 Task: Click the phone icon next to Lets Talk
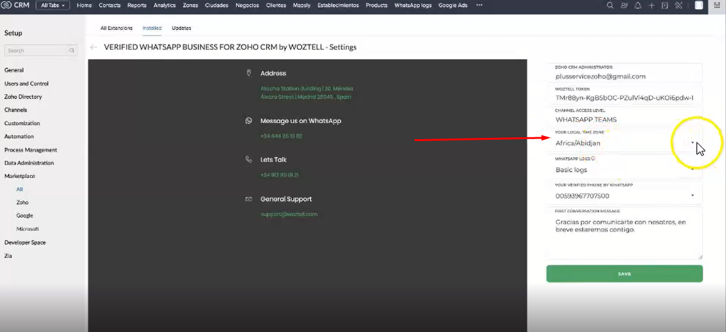point(249,160)
